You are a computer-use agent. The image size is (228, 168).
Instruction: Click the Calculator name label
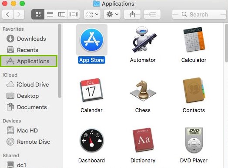click(194, 60)
